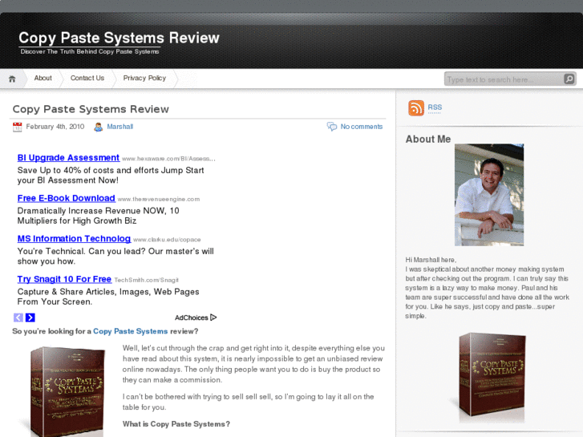
Task: Open author Marshall's link
Action: (120, 127)
